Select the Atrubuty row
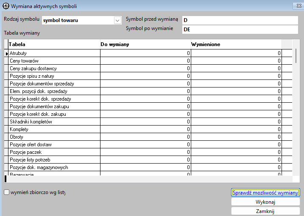The image size is (304, 216). point(54,53)
